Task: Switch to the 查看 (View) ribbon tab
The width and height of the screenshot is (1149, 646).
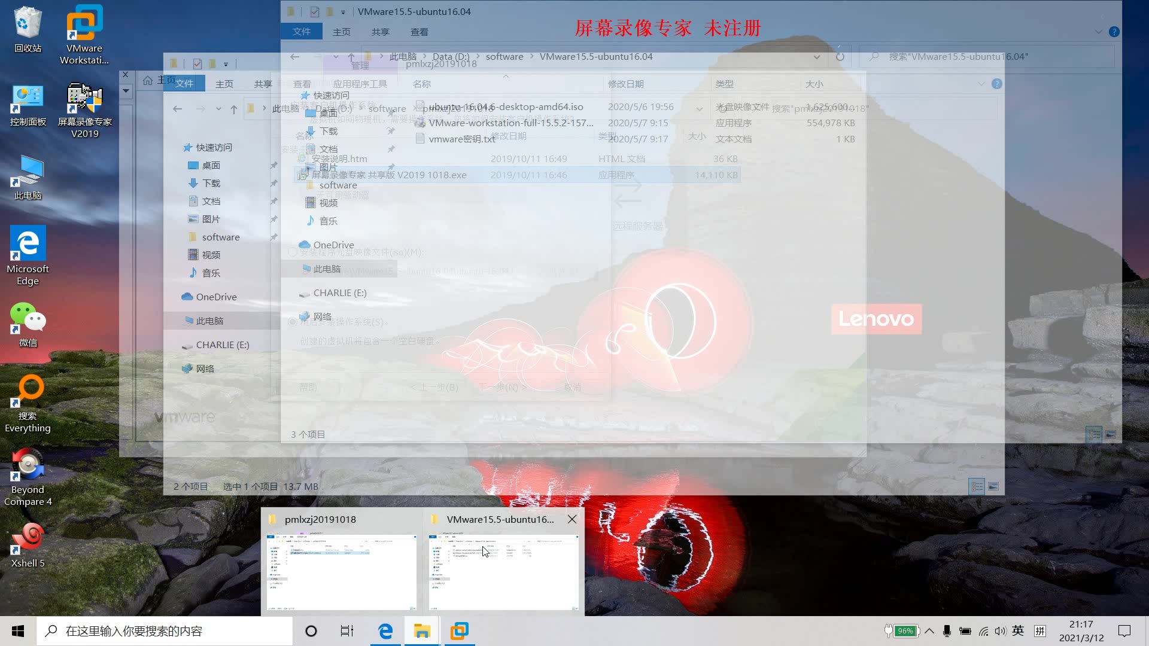Action: point(419,32)
